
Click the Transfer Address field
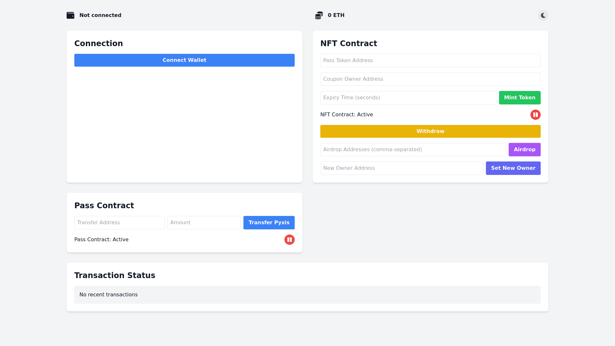point(119,223)
